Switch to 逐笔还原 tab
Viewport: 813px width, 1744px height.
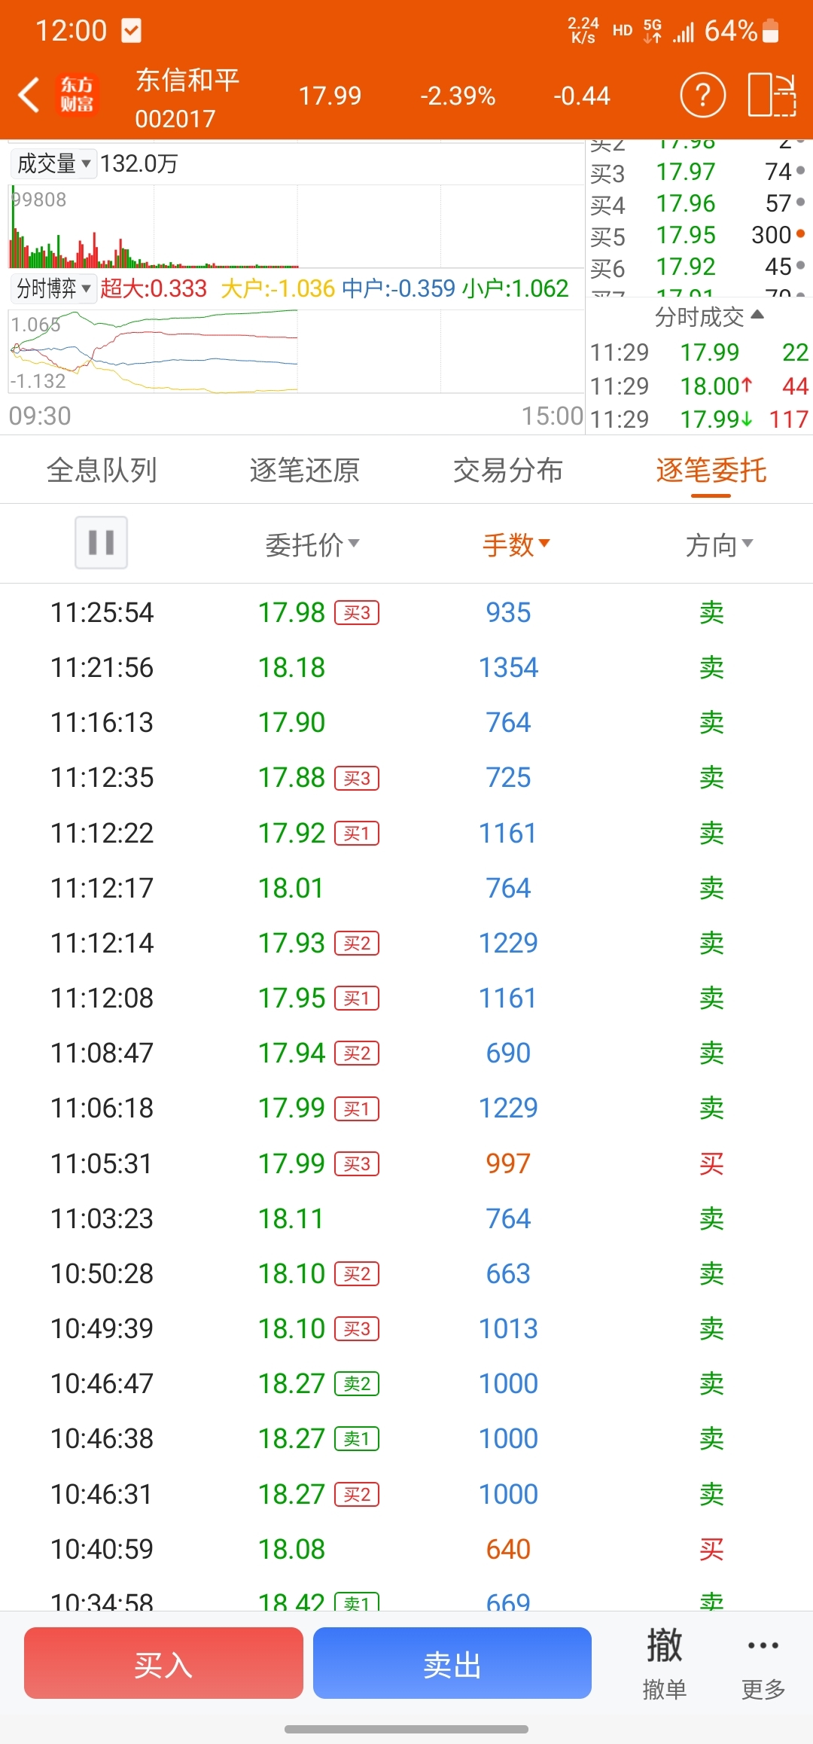click(305, 470)
